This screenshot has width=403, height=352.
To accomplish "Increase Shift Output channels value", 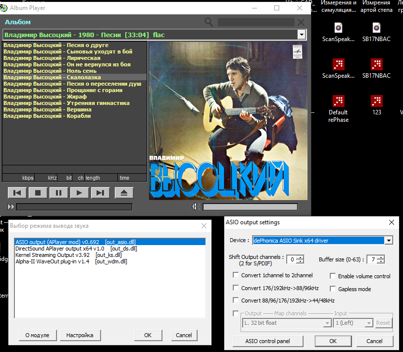I will pos(300,257).
